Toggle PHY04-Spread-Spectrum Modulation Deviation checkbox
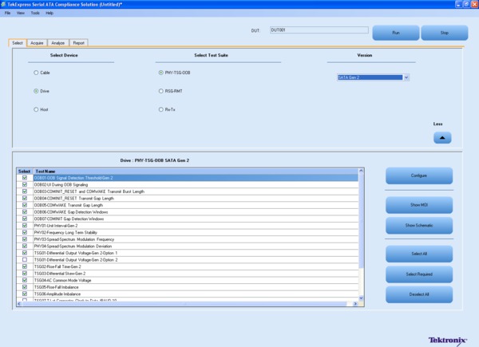 pos(25,246)
